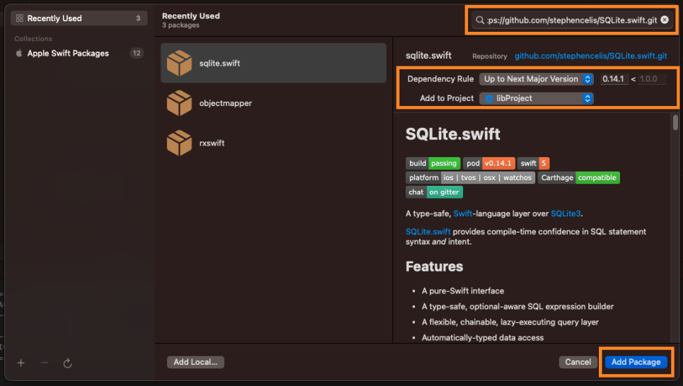Click the 'Automatically-typed data access' bullet
This screenshot has width=683, height=386.
click(483, 338)
